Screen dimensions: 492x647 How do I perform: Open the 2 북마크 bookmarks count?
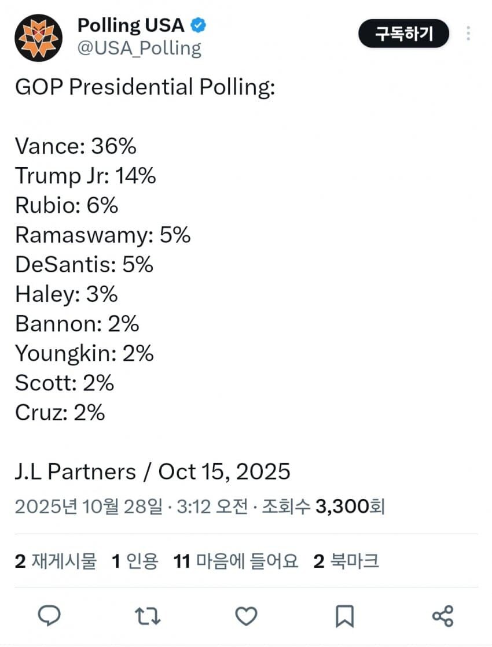[x=347, y=560]
